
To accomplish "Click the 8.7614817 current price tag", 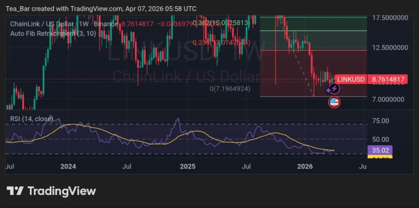I will point(388,80).
